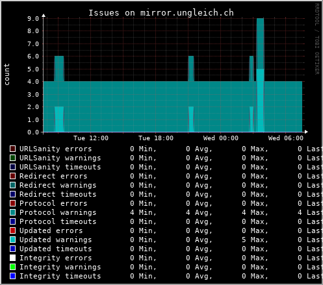Click the Updated warnings cyan swatch
This screenshot has height=285, width=323.
12,240
